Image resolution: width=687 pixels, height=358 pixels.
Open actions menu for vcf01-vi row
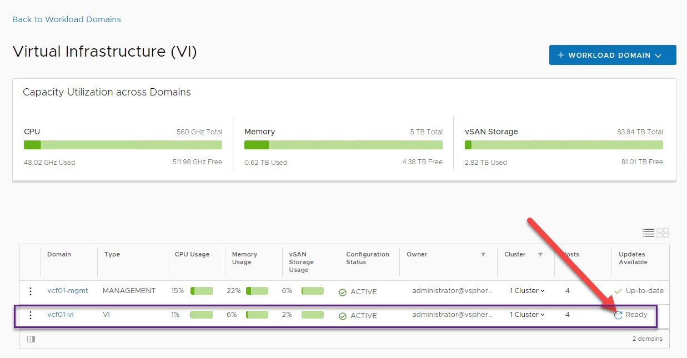pos(31,315)
